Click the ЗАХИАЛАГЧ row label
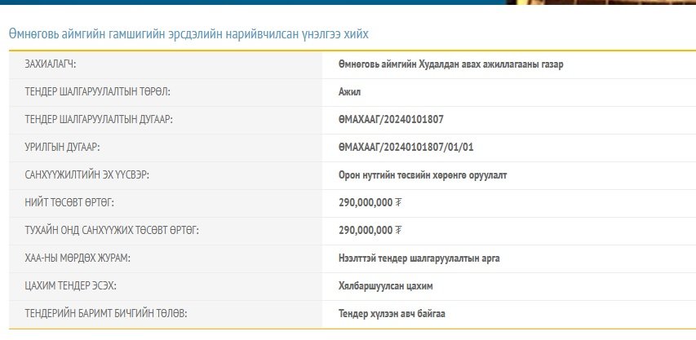Screen dimensions: 696x340 (55, 64)
